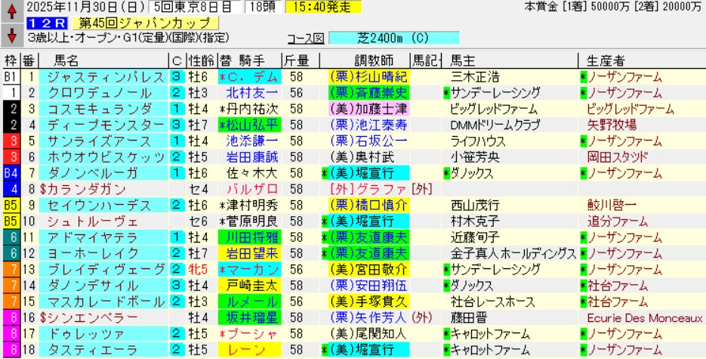Click the 斤量 column header
This screenshot has height=359, width=706.
point(295,61)
